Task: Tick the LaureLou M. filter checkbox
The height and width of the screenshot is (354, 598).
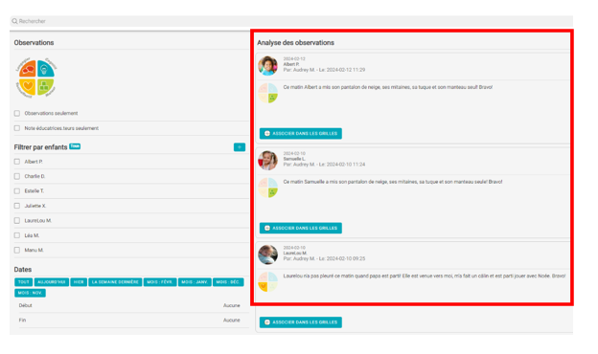Action: coord(17,221)
